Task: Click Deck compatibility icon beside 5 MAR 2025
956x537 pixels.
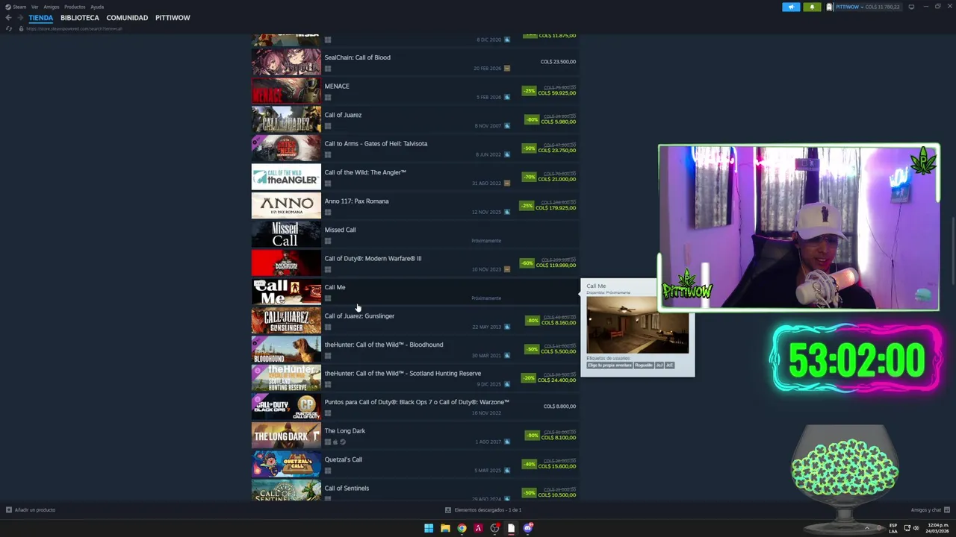Action: (507, 471)
